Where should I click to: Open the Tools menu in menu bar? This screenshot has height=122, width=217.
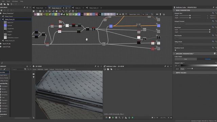pyautogui.click(x=8, y=1)
